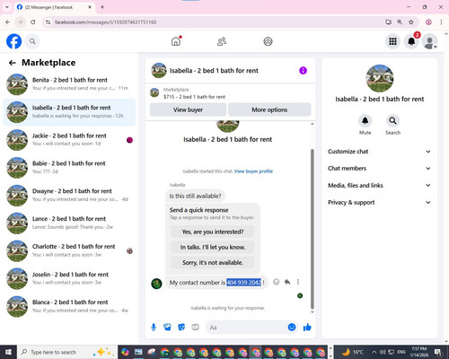This screenshot has width=449, height=359.
Task: Open the notifications bell with 2 badge
Action: [411, 41]
